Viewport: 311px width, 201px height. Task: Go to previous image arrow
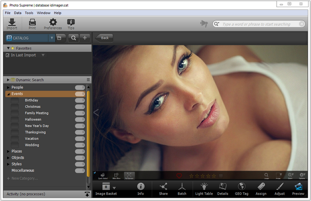click(x=96, y=113)
